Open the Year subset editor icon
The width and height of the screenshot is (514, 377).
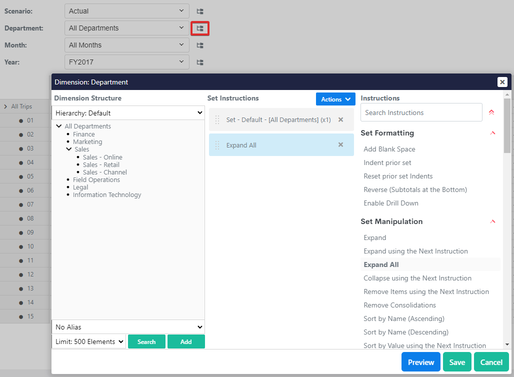pos(200,62)
